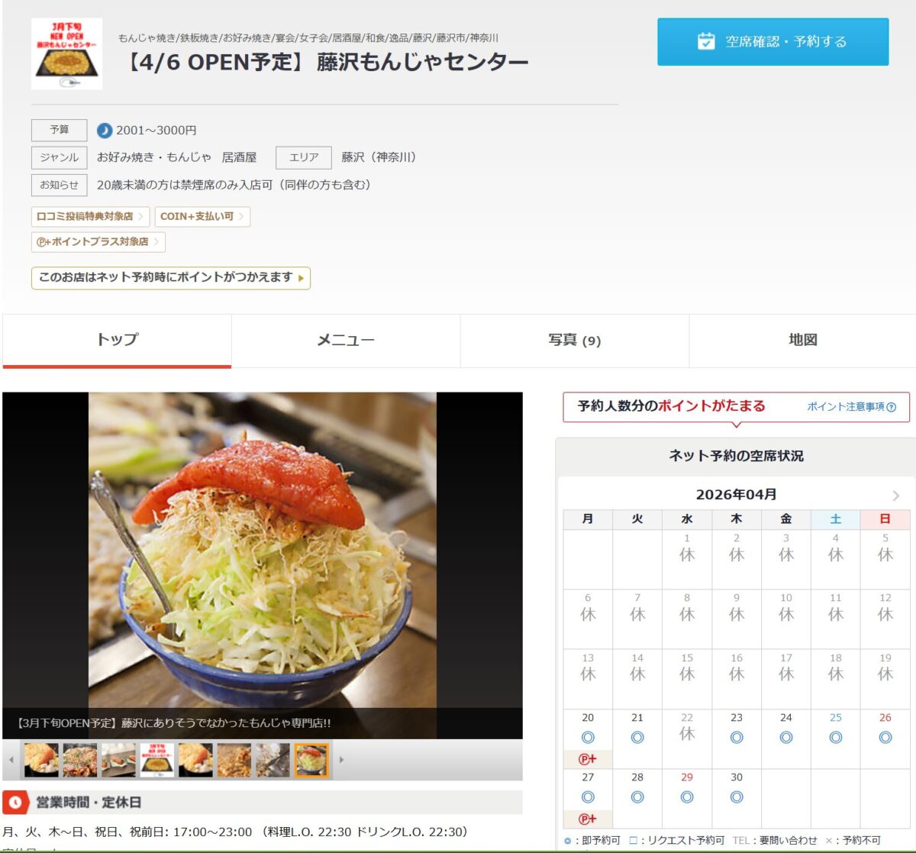916x853 pixels.
Task: Open the 地図 tab
Action: point(802,341)
